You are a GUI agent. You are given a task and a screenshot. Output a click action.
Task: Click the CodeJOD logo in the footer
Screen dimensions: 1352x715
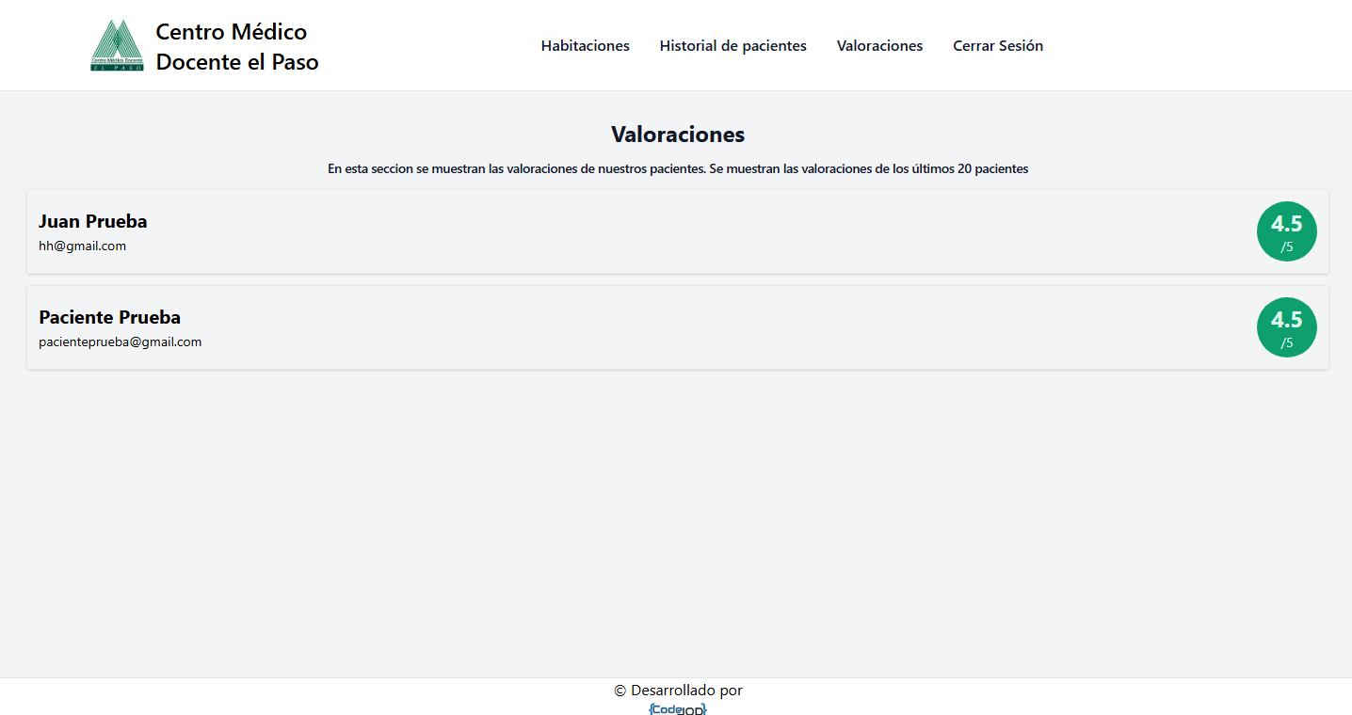click(678, 708)
